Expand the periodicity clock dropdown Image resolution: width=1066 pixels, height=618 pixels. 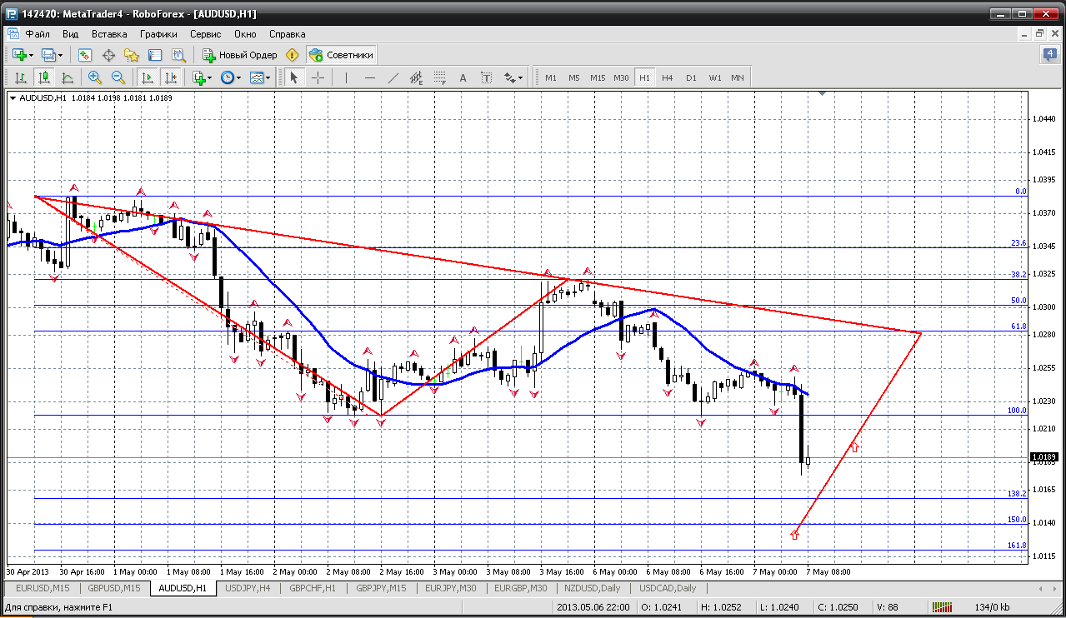[231, 77]
